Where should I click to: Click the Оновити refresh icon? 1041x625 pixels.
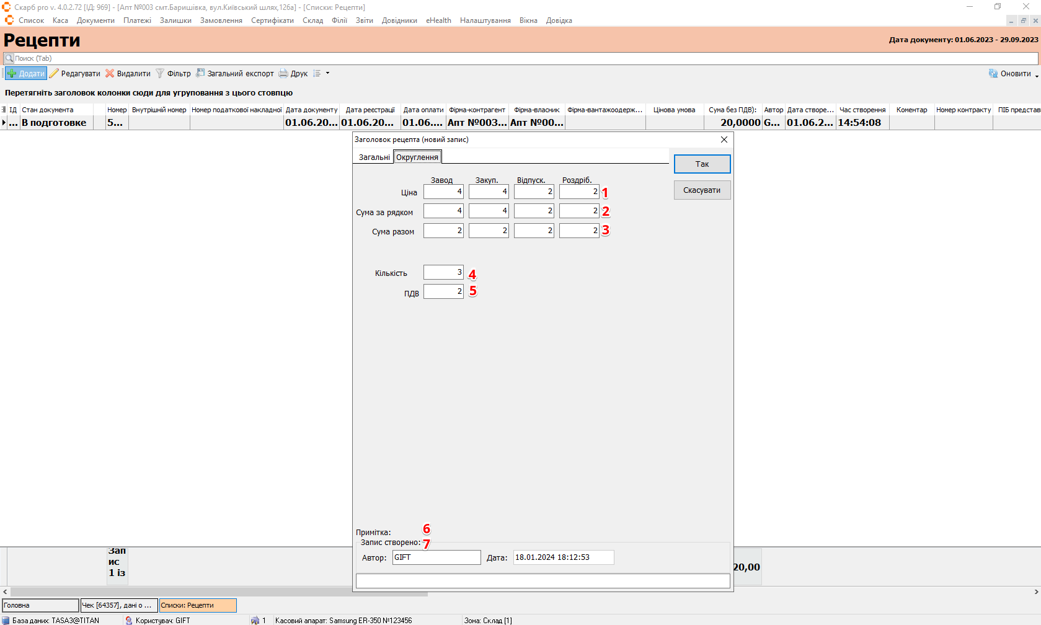[x=993, y=73]
